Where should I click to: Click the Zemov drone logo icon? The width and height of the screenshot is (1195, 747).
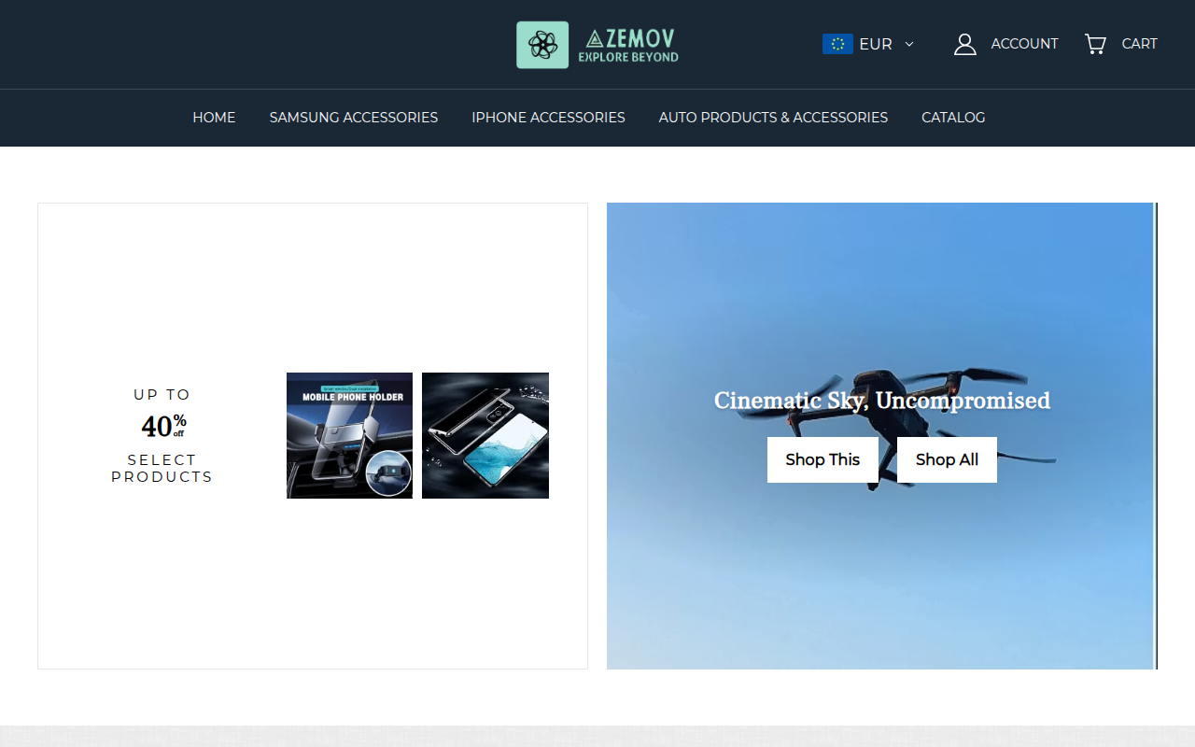(542, 45)
